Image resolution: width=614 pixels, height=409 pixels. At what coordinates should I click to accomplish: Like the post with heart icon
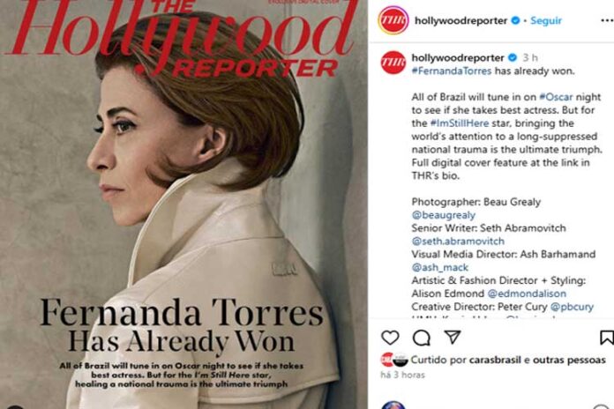(x=390, y=338)
